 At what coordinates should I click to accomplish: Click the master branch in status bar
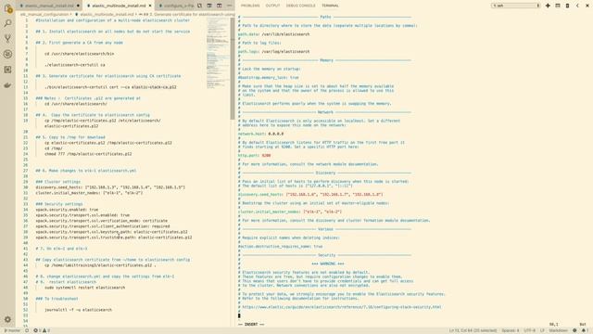tap(12, 330)
